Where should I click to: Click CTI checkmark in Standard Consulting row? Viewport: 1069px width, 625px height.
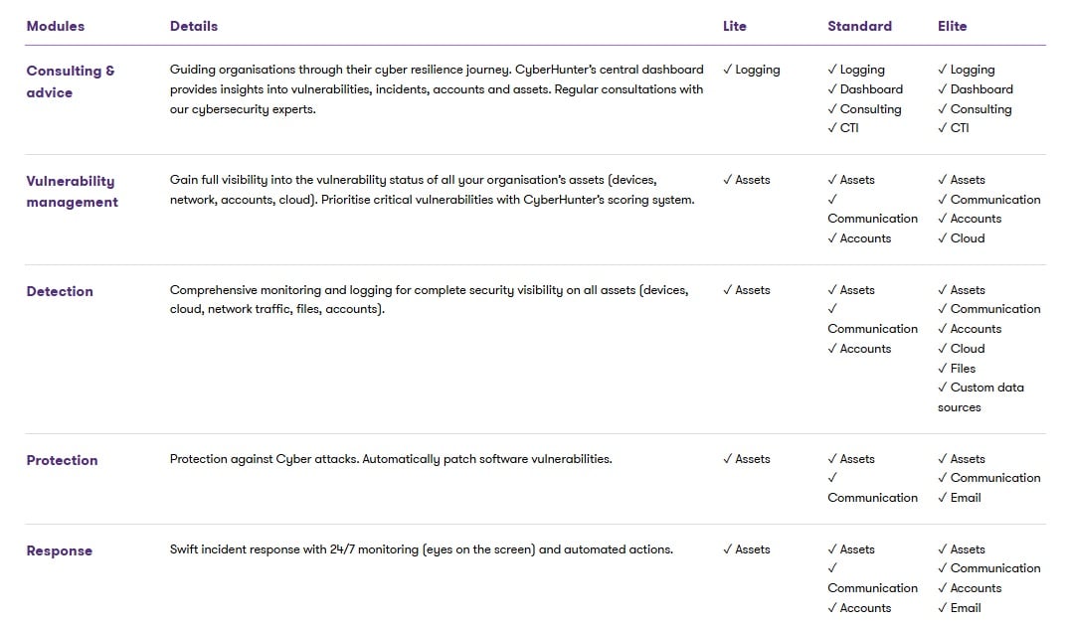[x=842, y=127]
